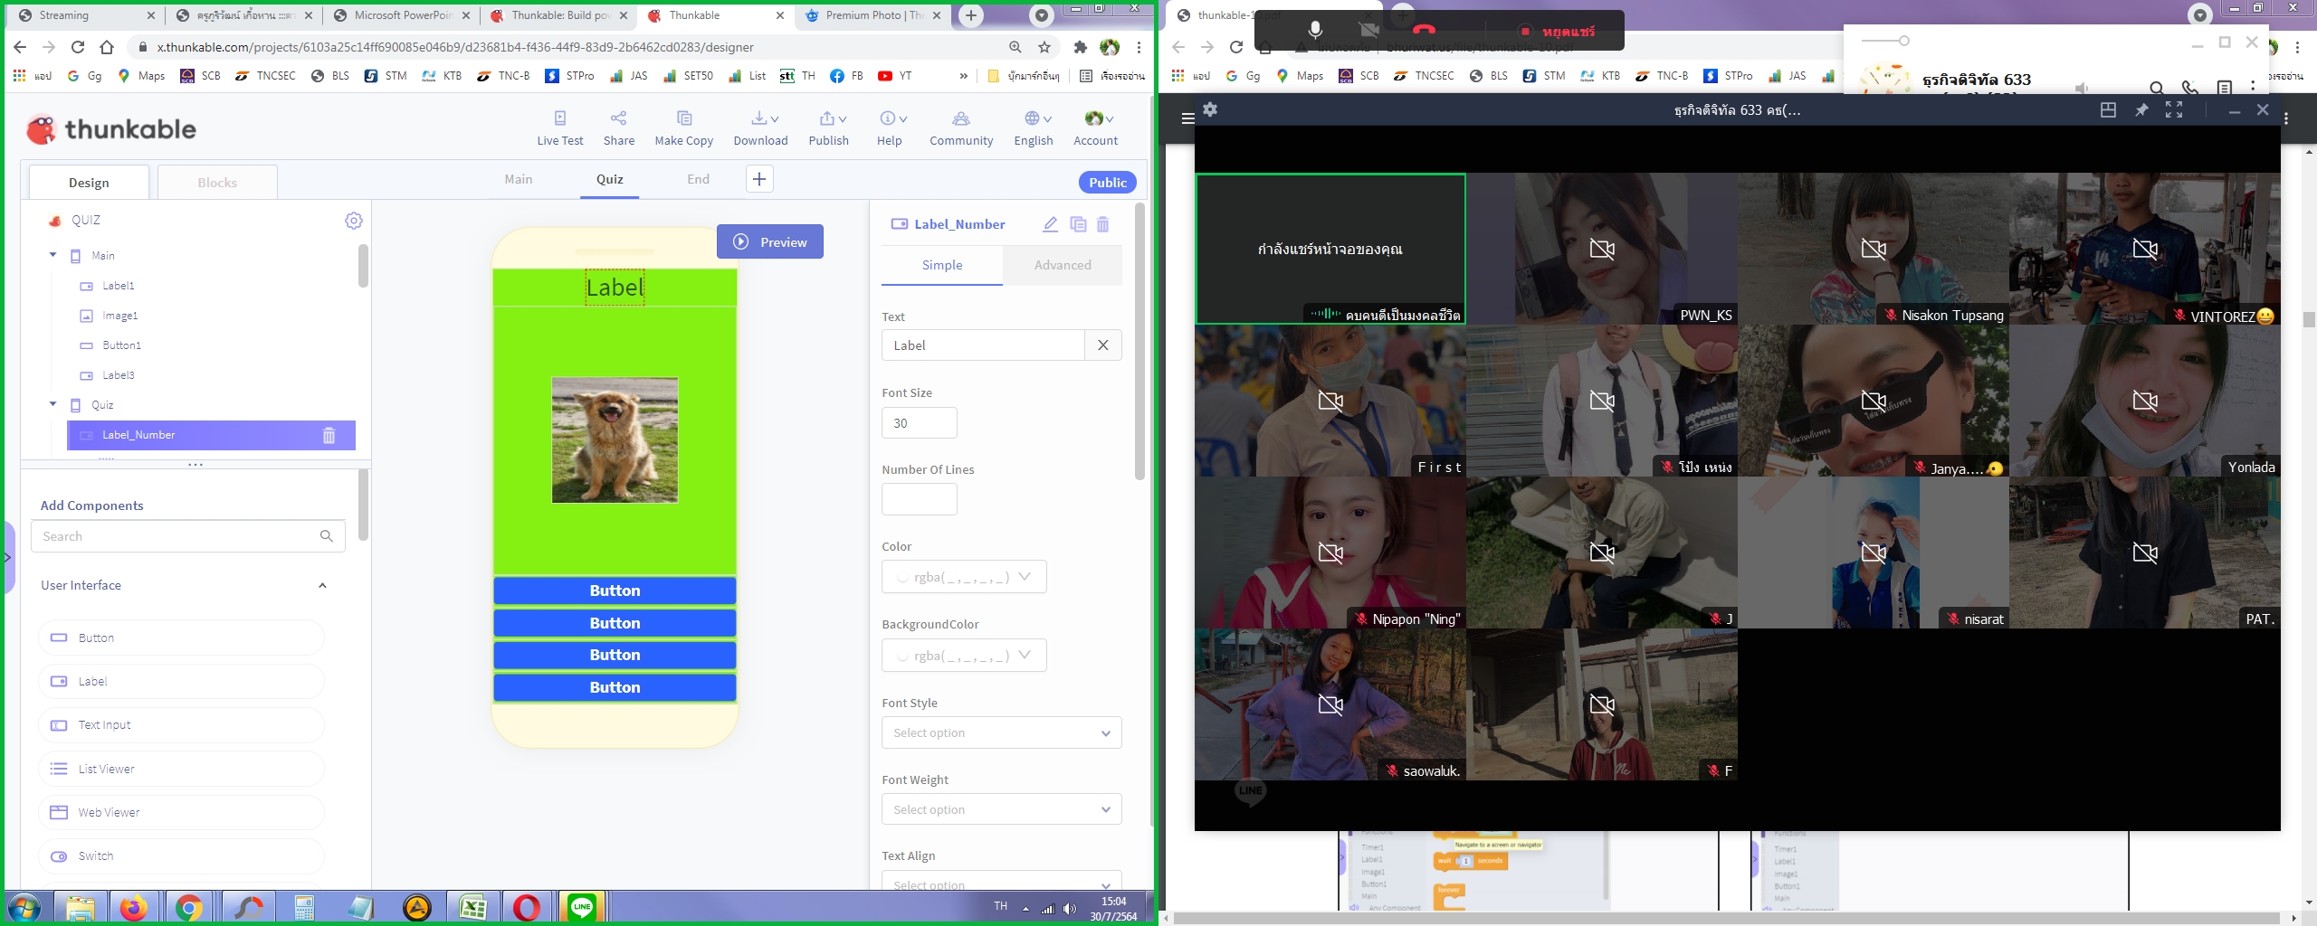Select the Advanced properties tab
This screenshot has height=926, width=2317.
(1063, 265)
